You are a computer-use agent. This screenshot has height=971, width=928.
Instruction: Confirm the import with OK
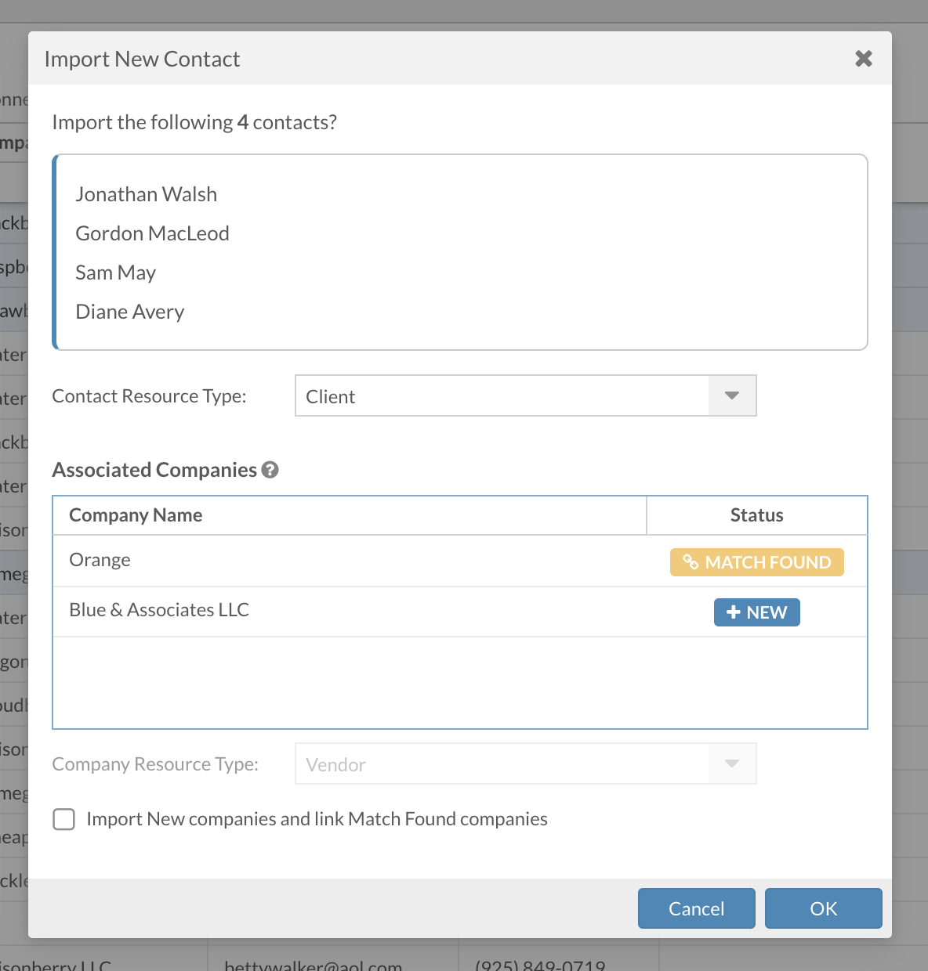[x=823, y=908]
